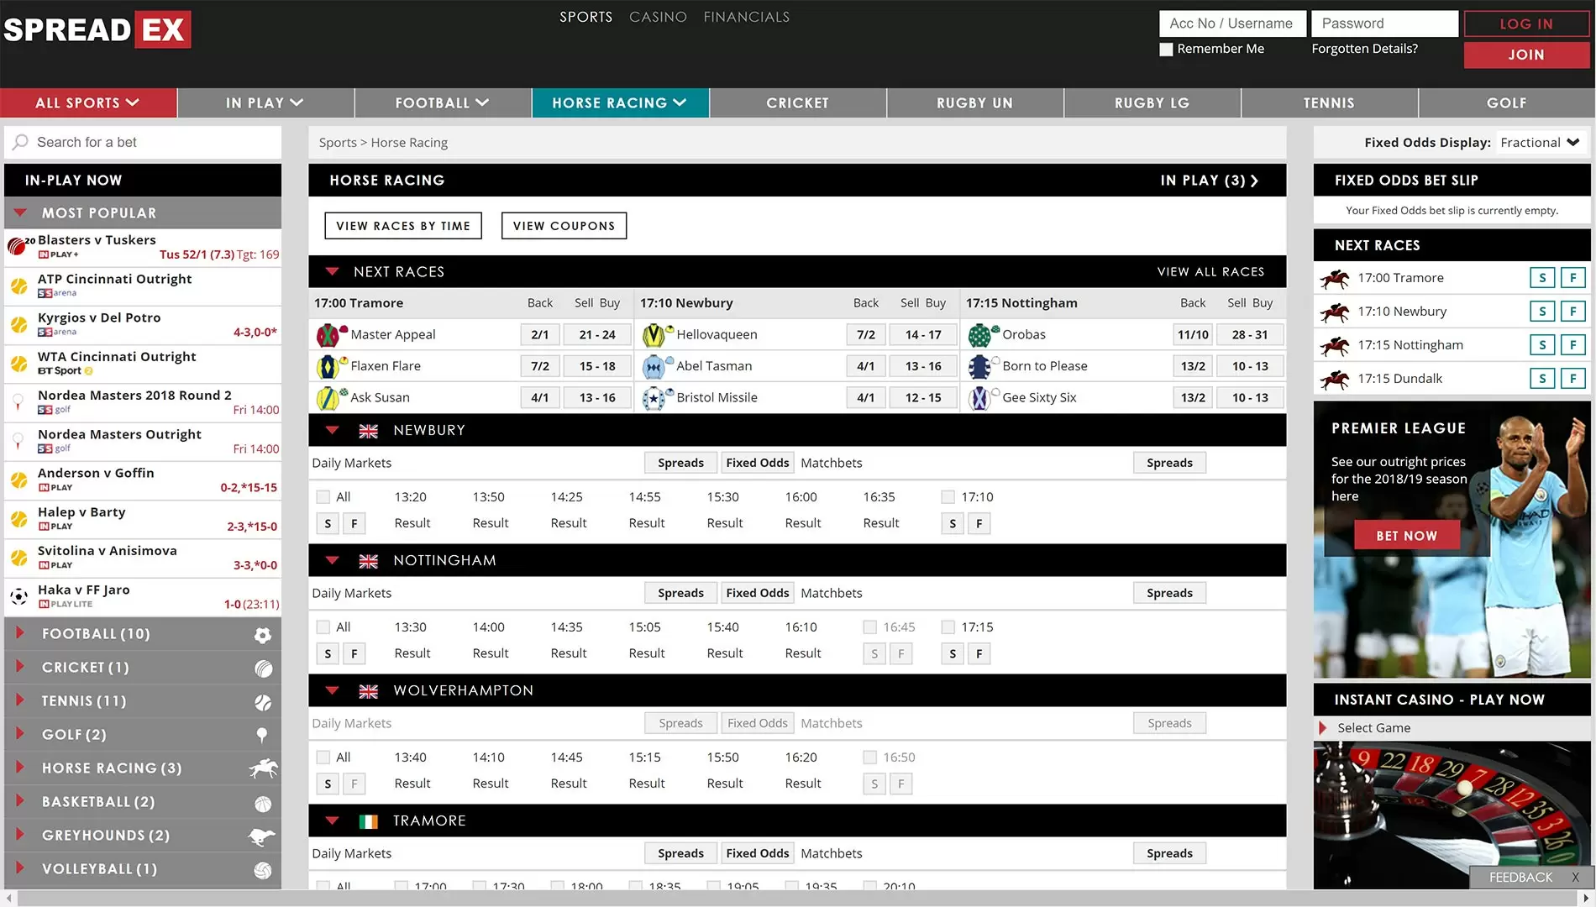
Task: Click the Spreadex logo
Action: 97,29
